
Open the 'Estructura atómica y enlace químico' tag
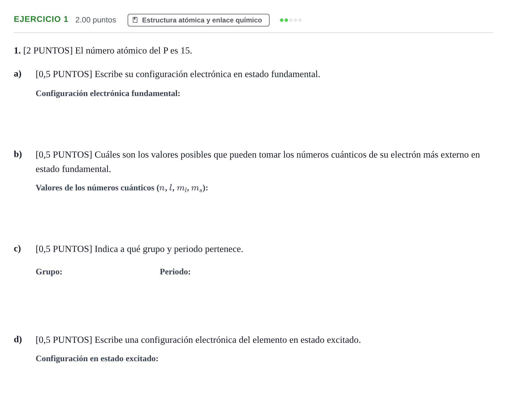point(199,20)
